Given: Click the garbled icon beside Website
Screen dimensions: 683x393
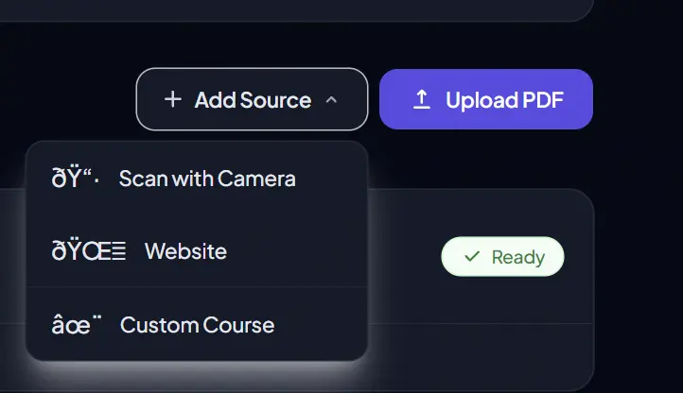Looking at the screenshot, I should (88, 251).
